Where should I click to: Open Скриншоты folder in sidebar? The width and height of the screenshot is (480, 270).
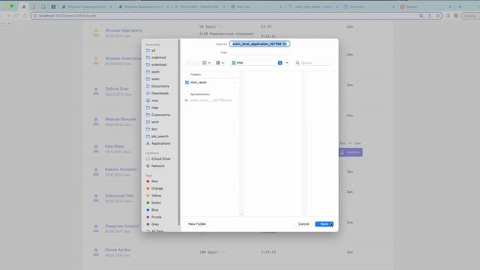[x=160, y=115]
